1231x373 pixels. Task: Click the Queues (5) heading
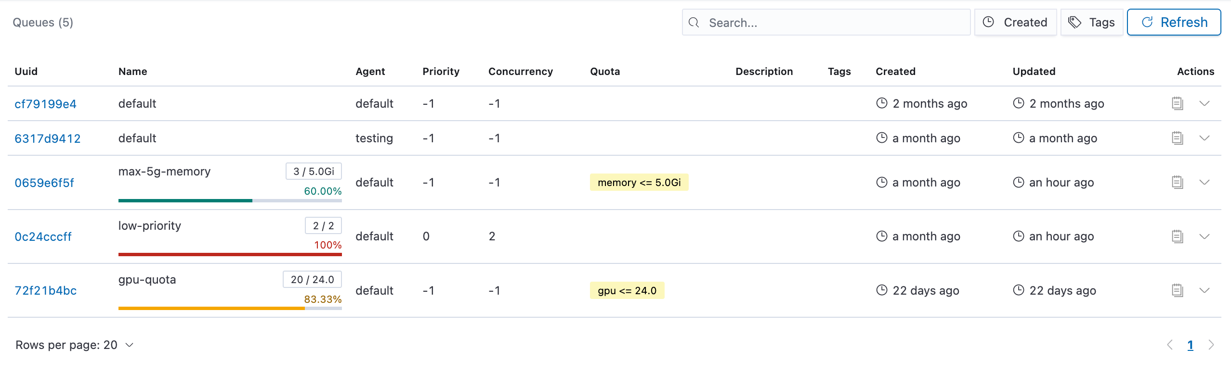tap(43, 23)
